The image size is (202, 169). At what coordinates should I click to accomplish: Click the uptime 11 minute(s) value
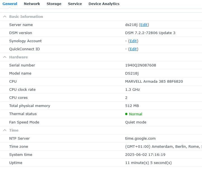[x=148, y=163]
